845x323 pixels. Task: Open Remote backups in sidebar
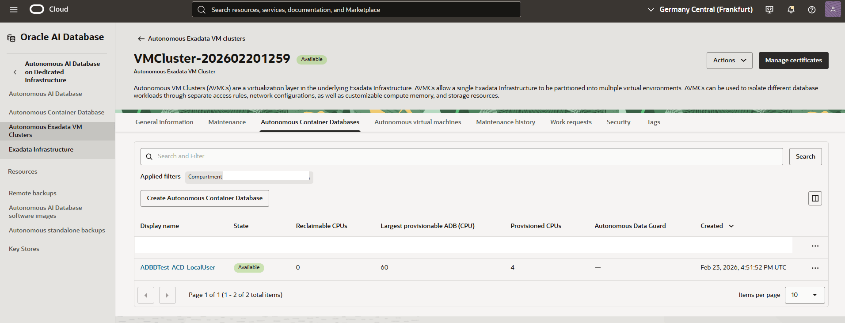pyautogui.click(x=33, y=193)
